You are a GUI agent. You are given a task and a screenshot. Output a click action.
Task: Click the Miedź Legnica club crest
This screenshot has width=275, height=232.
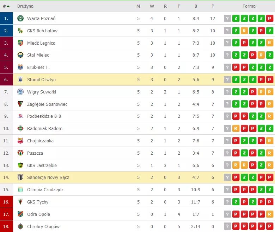[20, 43]
